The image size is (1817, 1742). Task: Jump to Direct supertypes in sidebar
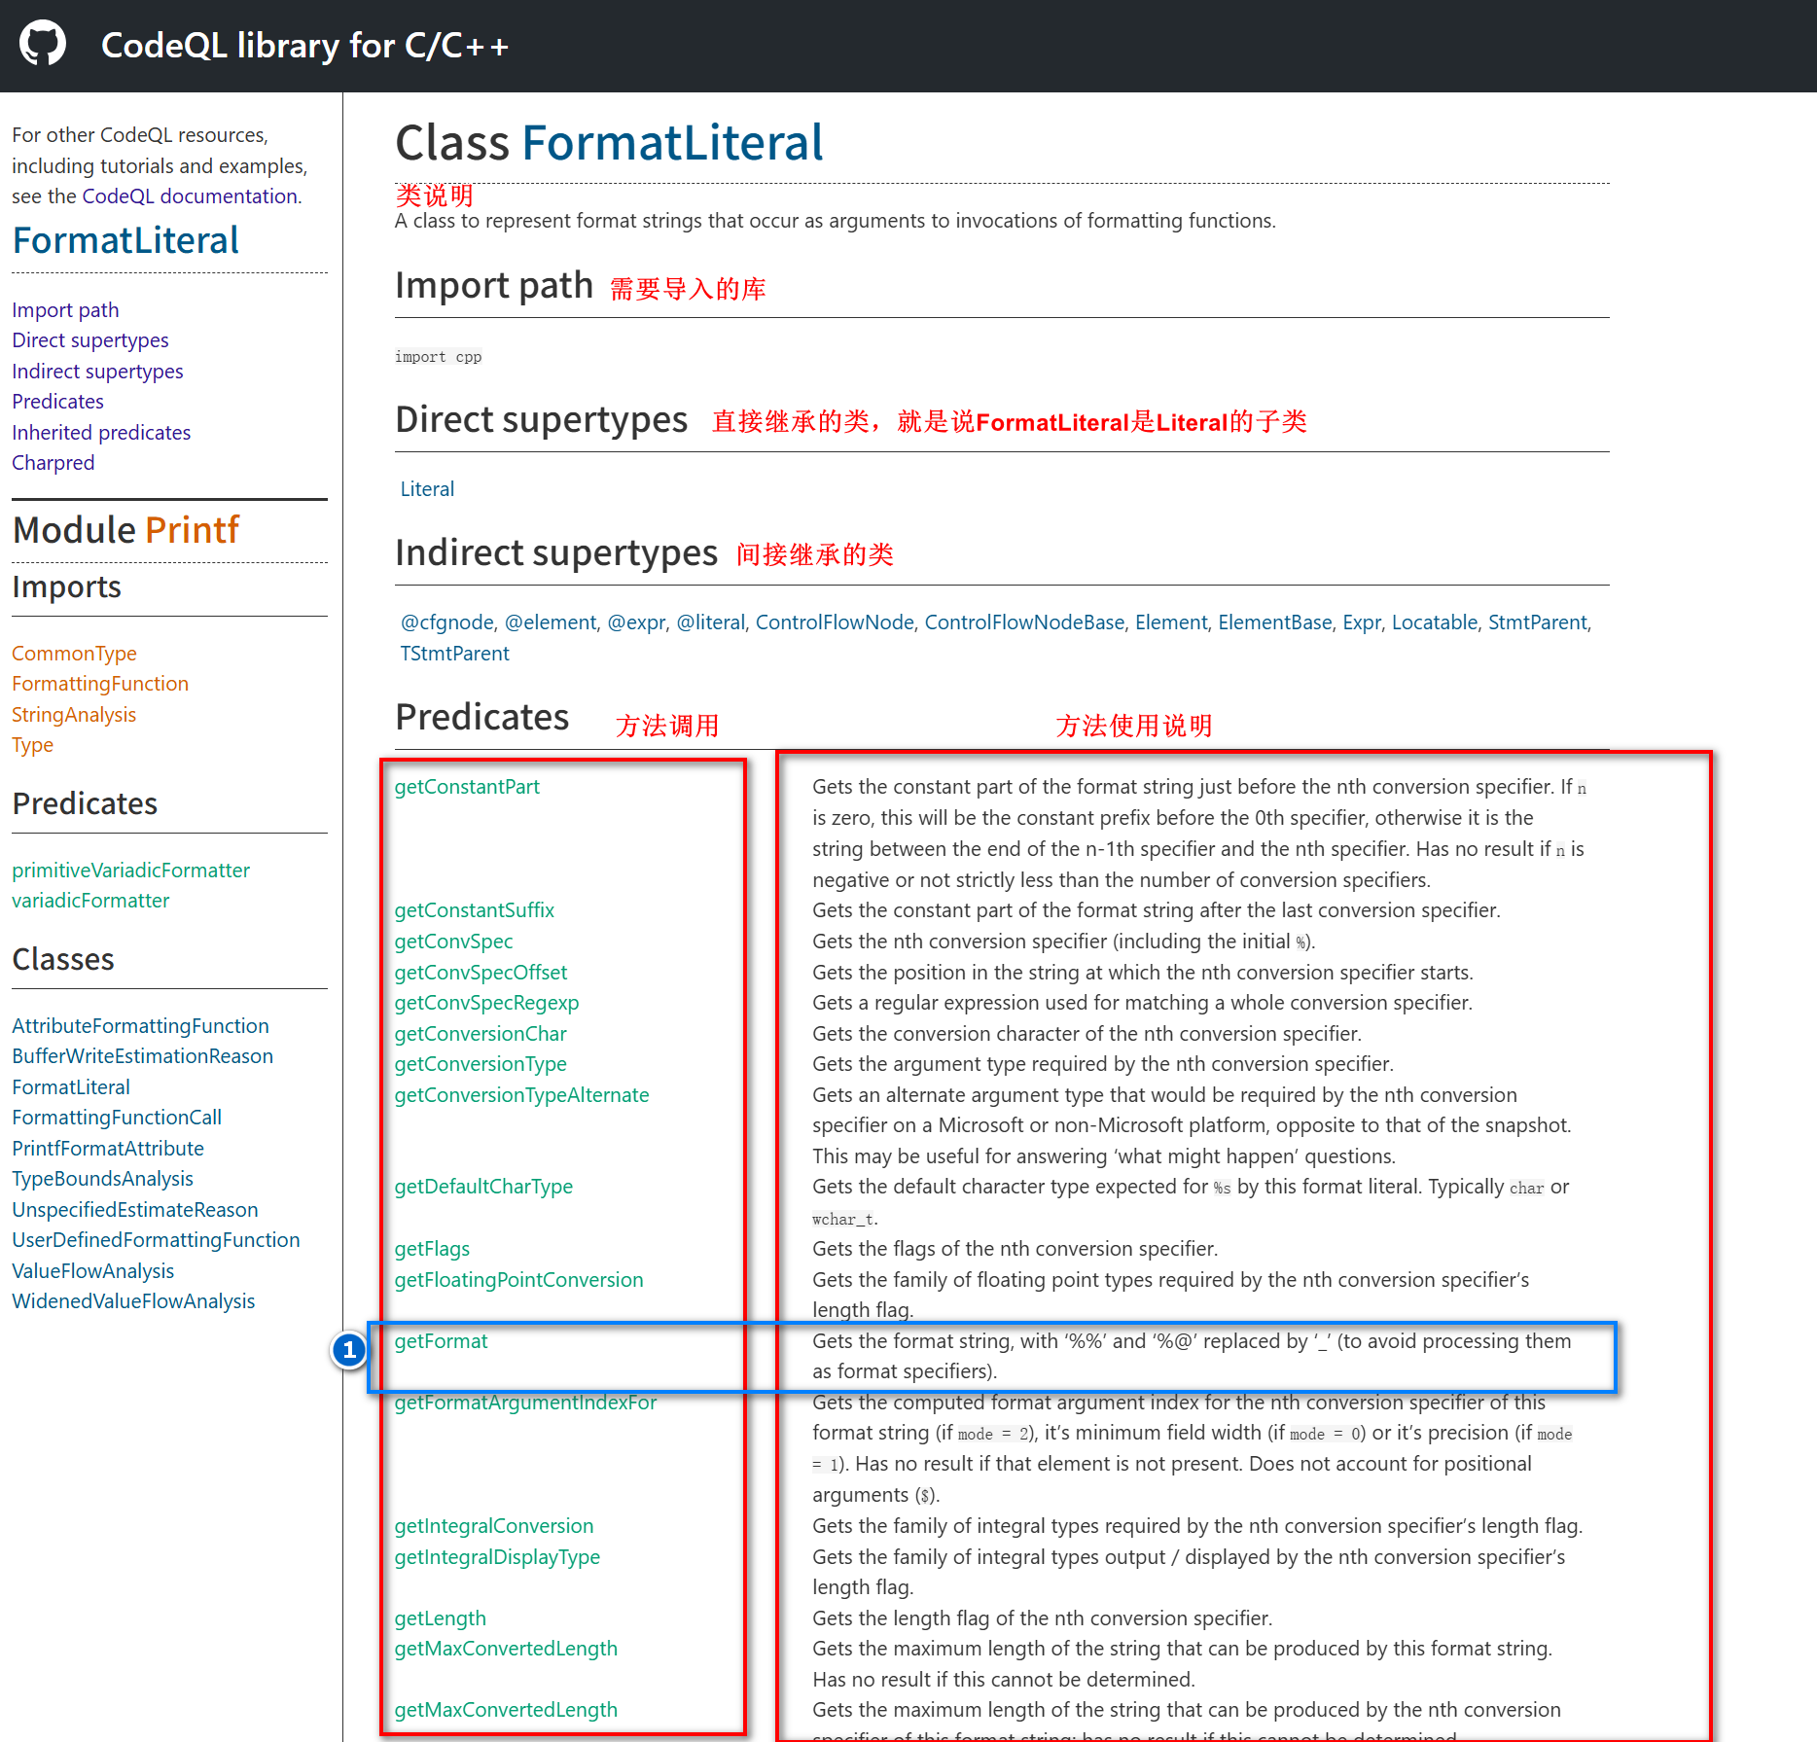click(90, 340)
